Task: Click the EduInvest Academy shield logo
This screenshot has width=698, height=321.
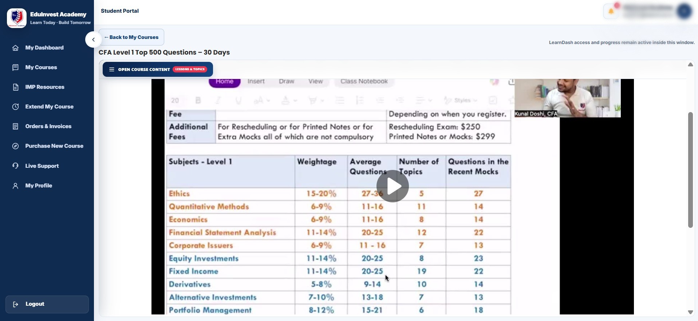Action: click(x=17, y=18)
